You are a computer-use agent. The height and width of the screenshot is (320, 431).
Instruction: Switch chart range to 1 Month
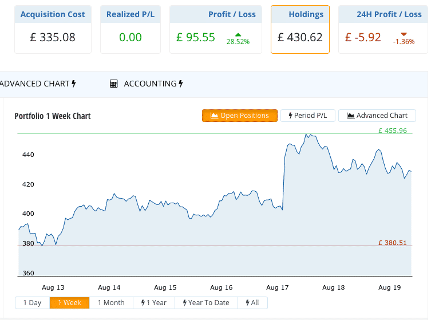[x=111, y=303]
